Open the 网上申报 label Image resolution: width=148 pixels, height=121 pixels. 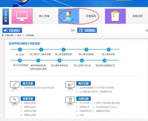(44, 16)
